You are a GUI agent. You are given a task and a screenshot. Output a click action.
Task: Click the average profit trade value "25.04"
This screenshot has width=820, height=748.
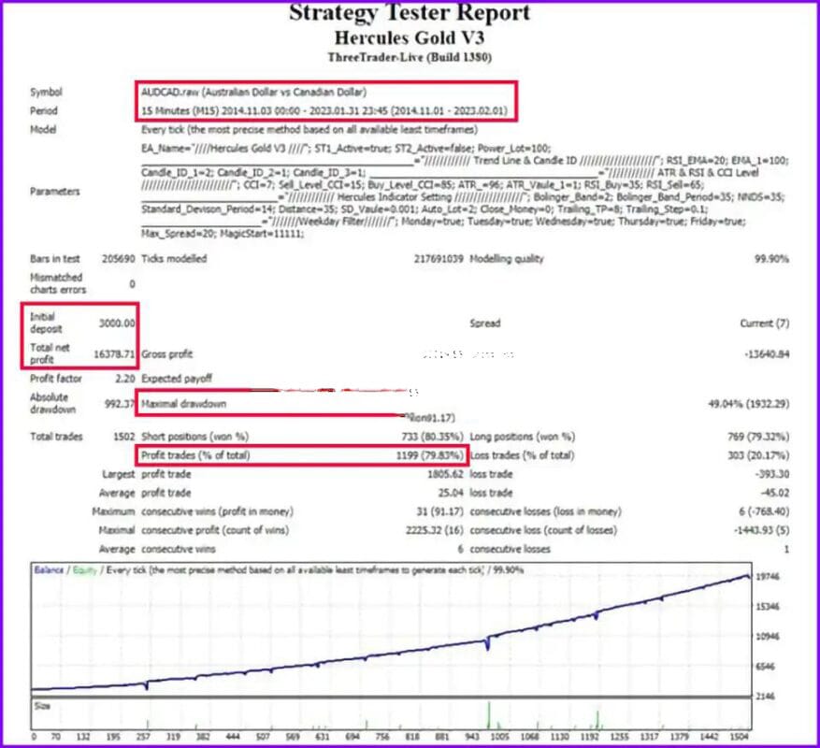pos(451,493)
